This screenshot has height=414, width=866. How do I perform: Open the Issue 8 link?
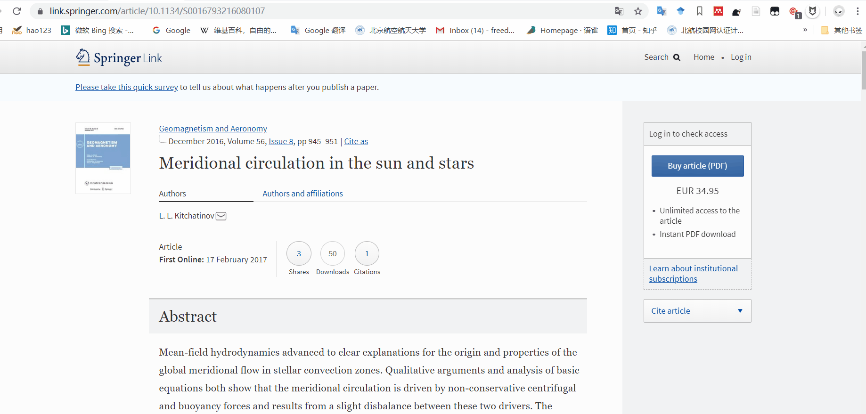tap(281, 141)
